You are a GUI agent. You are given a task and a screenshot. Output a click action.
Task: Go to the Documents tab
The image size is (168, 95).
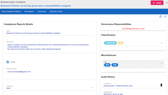click(42, 11)
